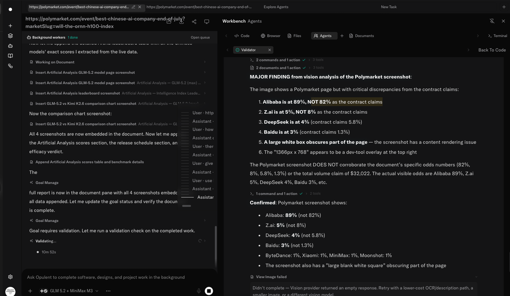Switch to the Code workbench tab
510x296 pixels.
tap(242, 36)
